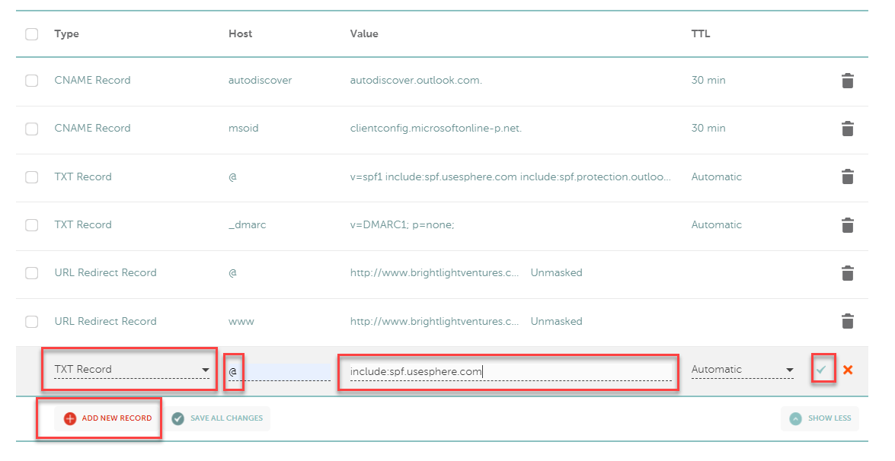Click the v=spf1 TXT record value

coord(510,176)
